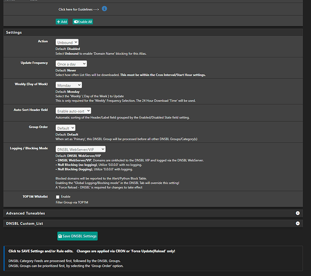311x276 pixels.
Task: Click the toggle icon inside Enable All
Action: coord(76,22)
